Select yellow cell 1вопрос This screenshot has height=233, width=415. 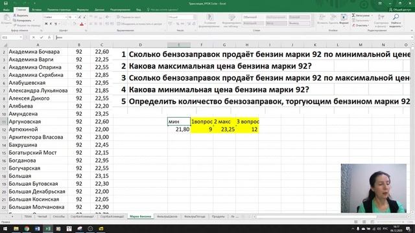tap(202, 122)
